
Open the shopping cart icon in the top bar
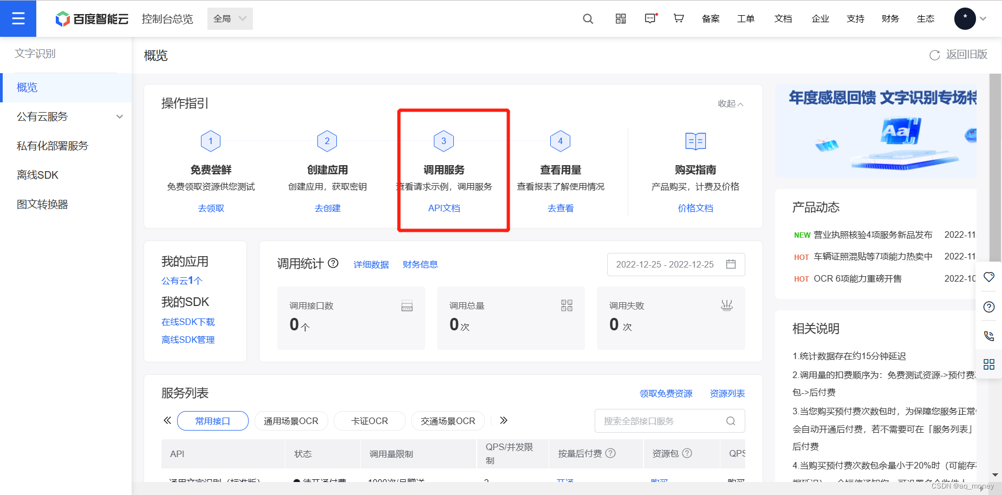[678, 18]
